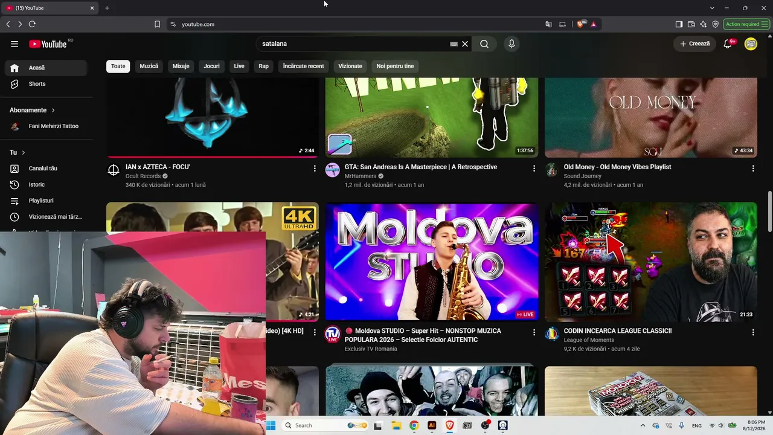Expand the Tu section
Screen dimensions: 773x435
click(x=18, y=153)
